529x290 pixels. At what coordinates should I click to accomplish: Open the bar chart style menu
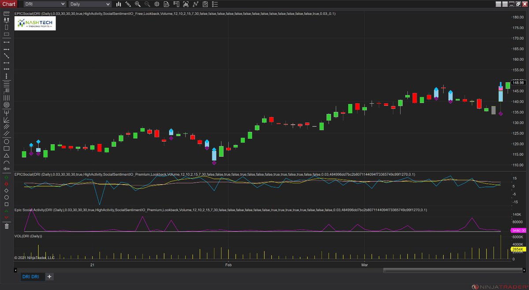click(x=119, y=4)
